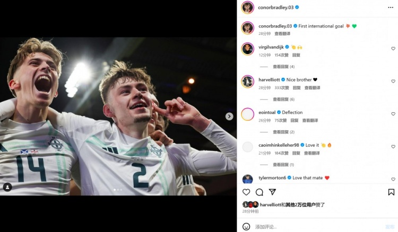Open tylermorton6's profile link
This screenshot has width=398, height=232.
[272, 178]
